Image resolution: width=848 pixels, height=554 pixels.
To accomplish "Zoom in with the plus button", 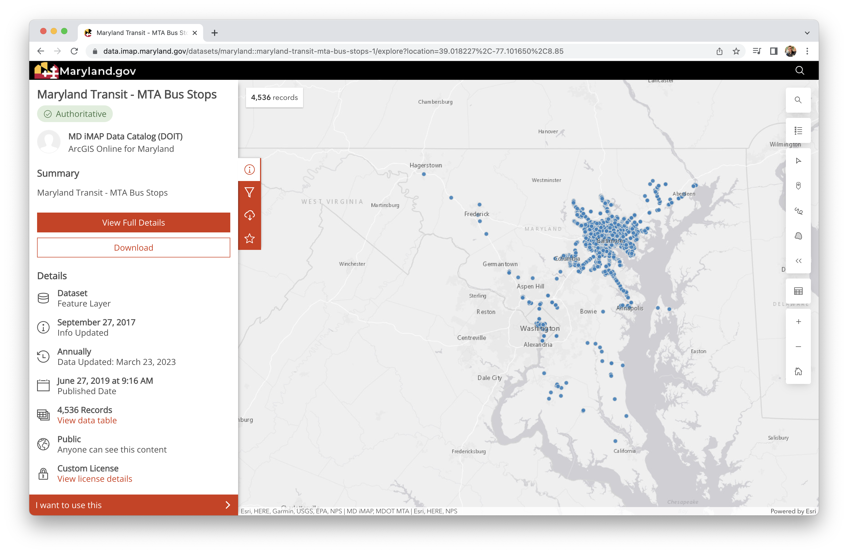I will (798, 322).
